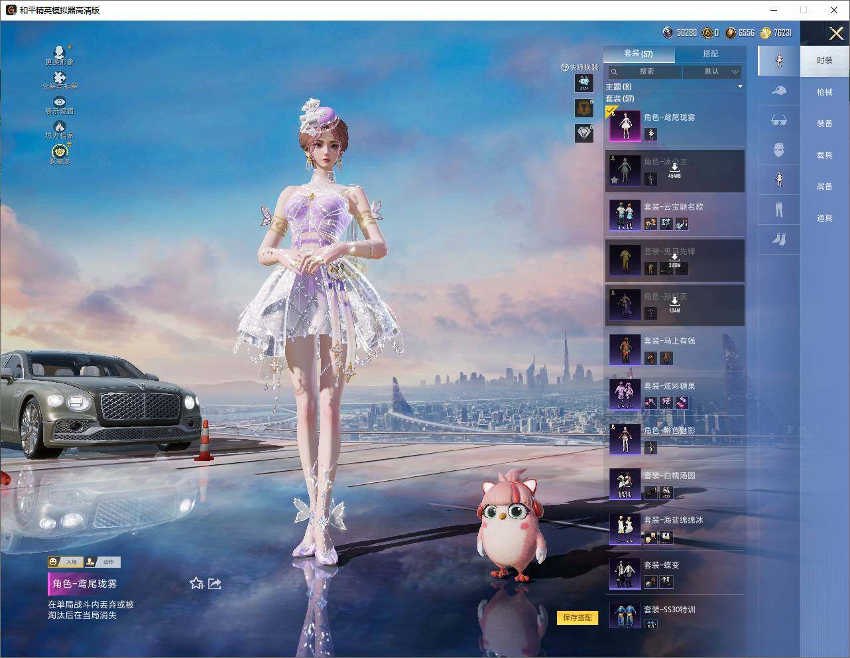Click the 收藏家 collector badge icon
The image size is (850, 658).
(60, 151)
